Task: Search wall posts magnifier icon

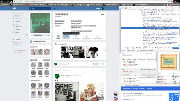Action: [x=103, y=70]
